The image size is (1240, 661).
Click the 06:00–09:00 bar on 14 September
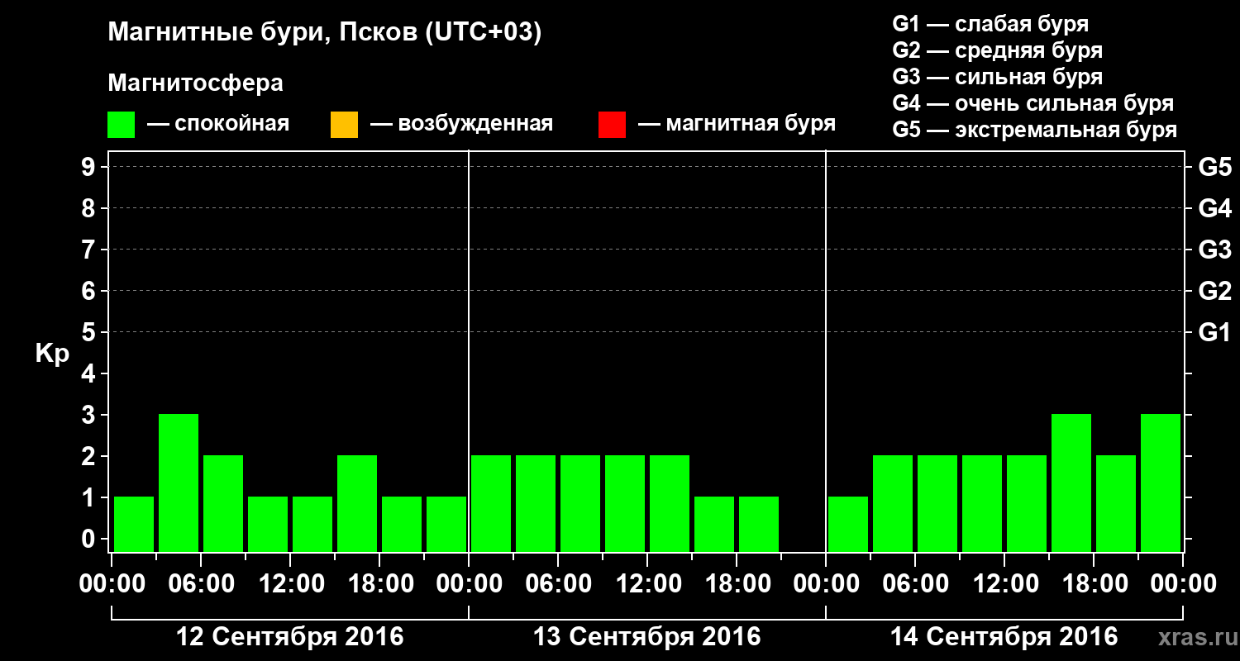click(x=937, y=504)
